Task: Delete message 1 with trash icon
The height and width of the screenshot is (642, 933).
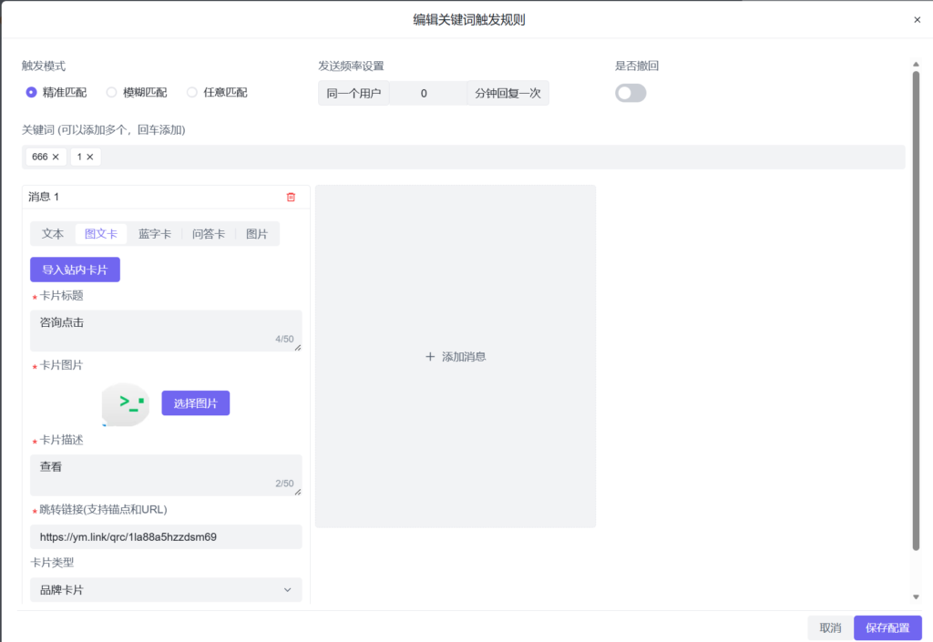Action: point(291,197)
